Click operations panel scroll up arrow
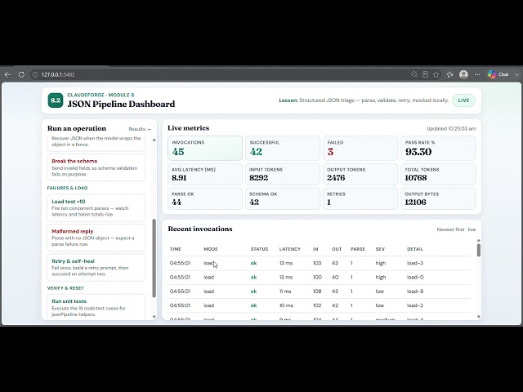The height and width of the screenshot is (392, 523). (x=154, y=140)
